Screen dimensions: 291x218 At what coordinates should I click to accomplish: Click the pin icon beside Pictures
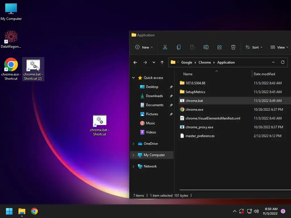pyautogui.click(x=171, y=114)
